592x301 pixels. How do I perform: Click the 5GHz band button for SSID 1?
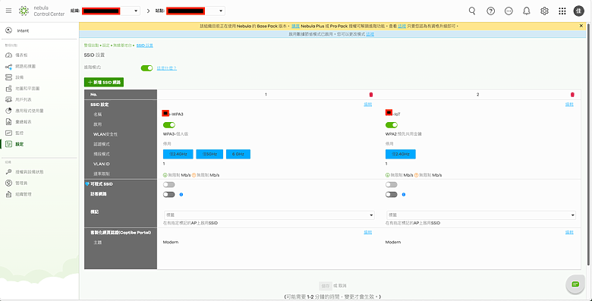click(x=209, y=154)
